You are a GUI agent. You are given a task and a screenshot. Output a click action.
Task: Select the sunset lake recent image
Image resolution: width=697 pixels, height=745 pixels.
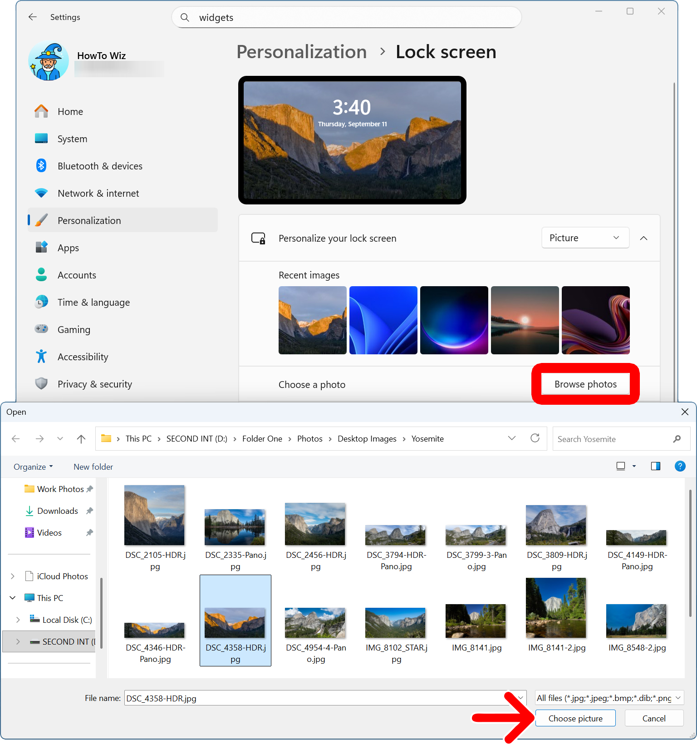click(525, 320)
